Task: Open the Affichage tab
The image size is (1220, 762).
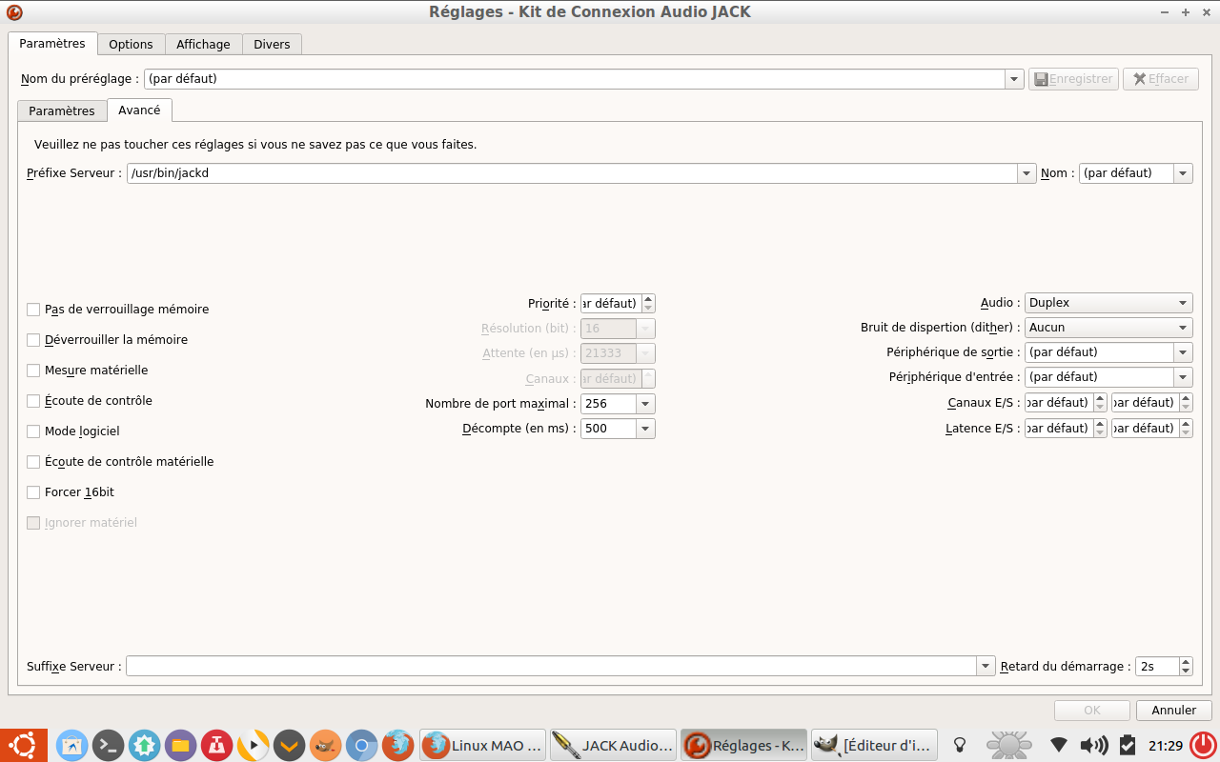Action: (x=203, y=44)
